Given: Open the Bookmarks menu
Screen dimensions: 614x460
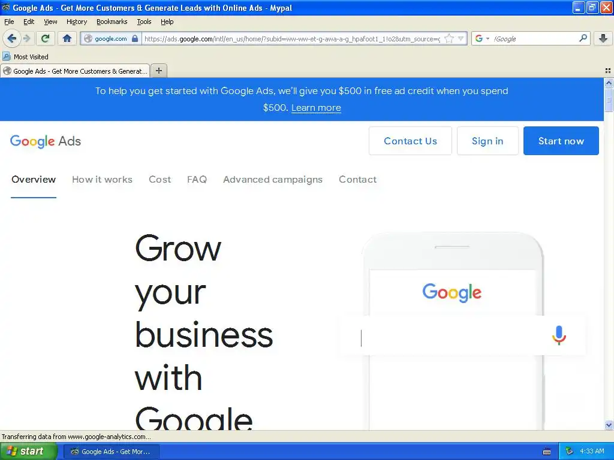Looking at the screenshot, I should click(x=112, y=22).
